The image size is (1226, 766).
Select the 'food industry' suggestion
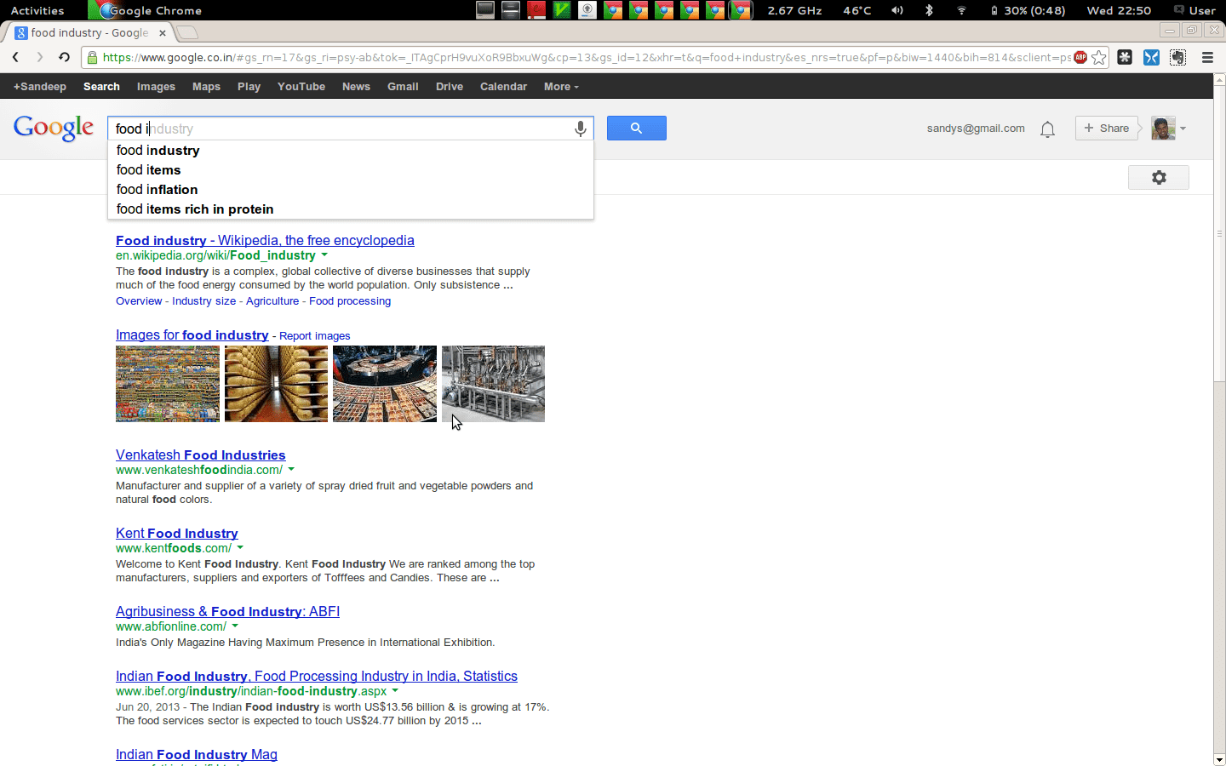[350, 151]
